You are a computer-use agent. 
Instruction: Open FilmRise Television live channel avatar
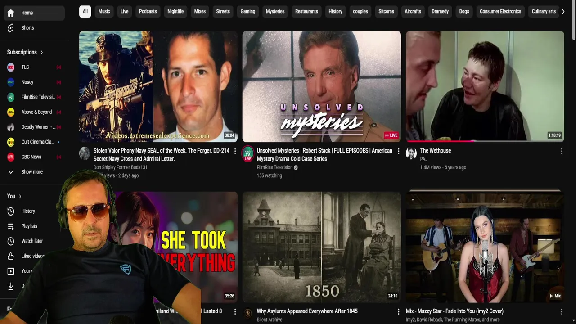pos(247,153)
